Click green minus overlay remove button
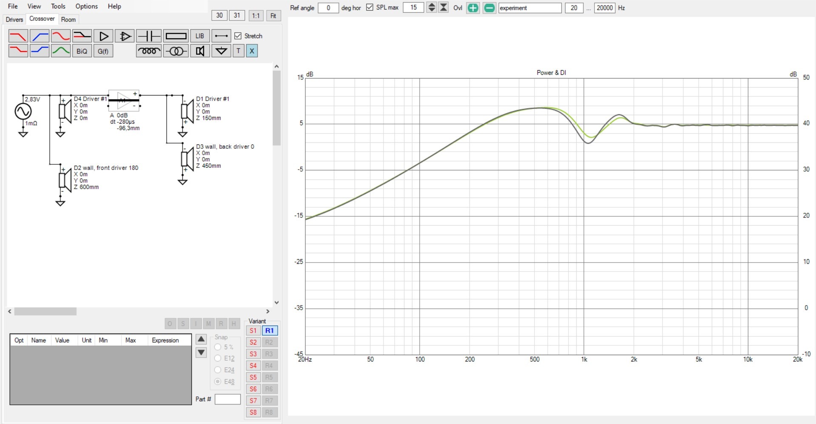Image resolution: width=816 pixels, height=424 pixels. 489,8
